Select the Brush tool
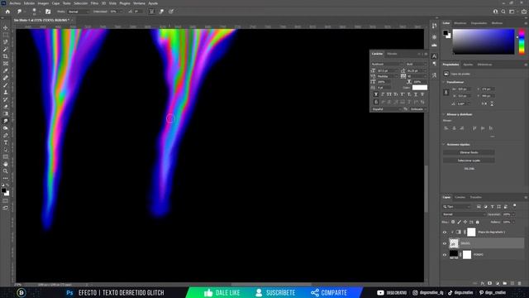This screenshot has height=298, width=529. pyautogui.click(x=6, y=85)
